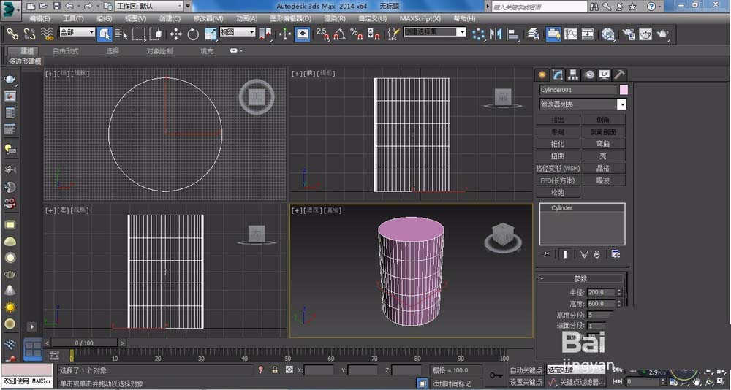Open the Curve Editor
The height and width of the screenshot is (390, 731).
point(569,34)
